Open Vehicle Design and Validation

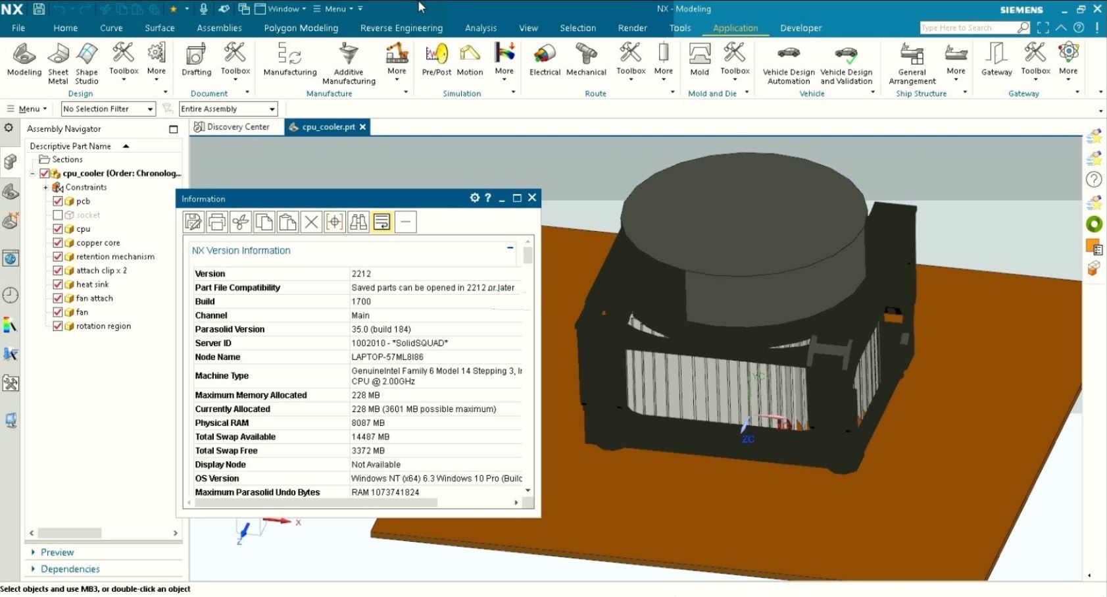tap(846, 65)
